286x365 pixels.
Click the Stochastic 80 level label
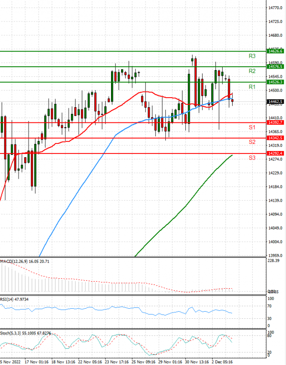(269, 335)
